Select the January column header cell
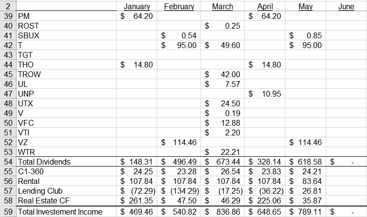The width and height of the screenshot is (367, 217). (137, 6)
